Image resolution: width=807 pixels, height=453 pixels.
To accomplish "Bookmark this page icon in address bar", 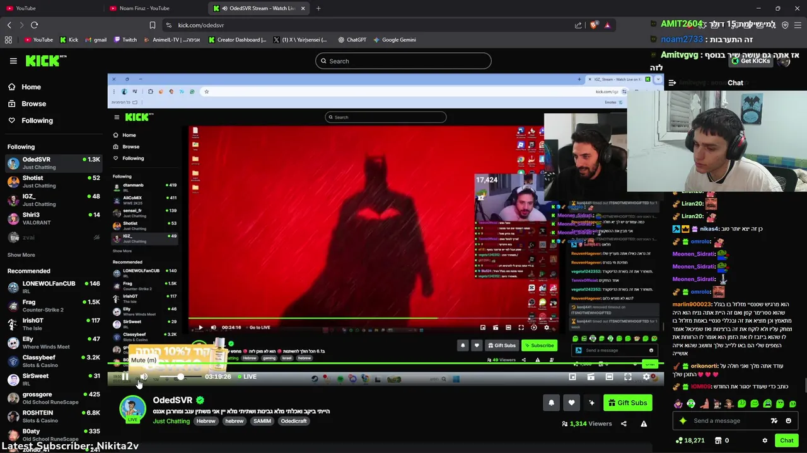I will click(x=152, y=25).
